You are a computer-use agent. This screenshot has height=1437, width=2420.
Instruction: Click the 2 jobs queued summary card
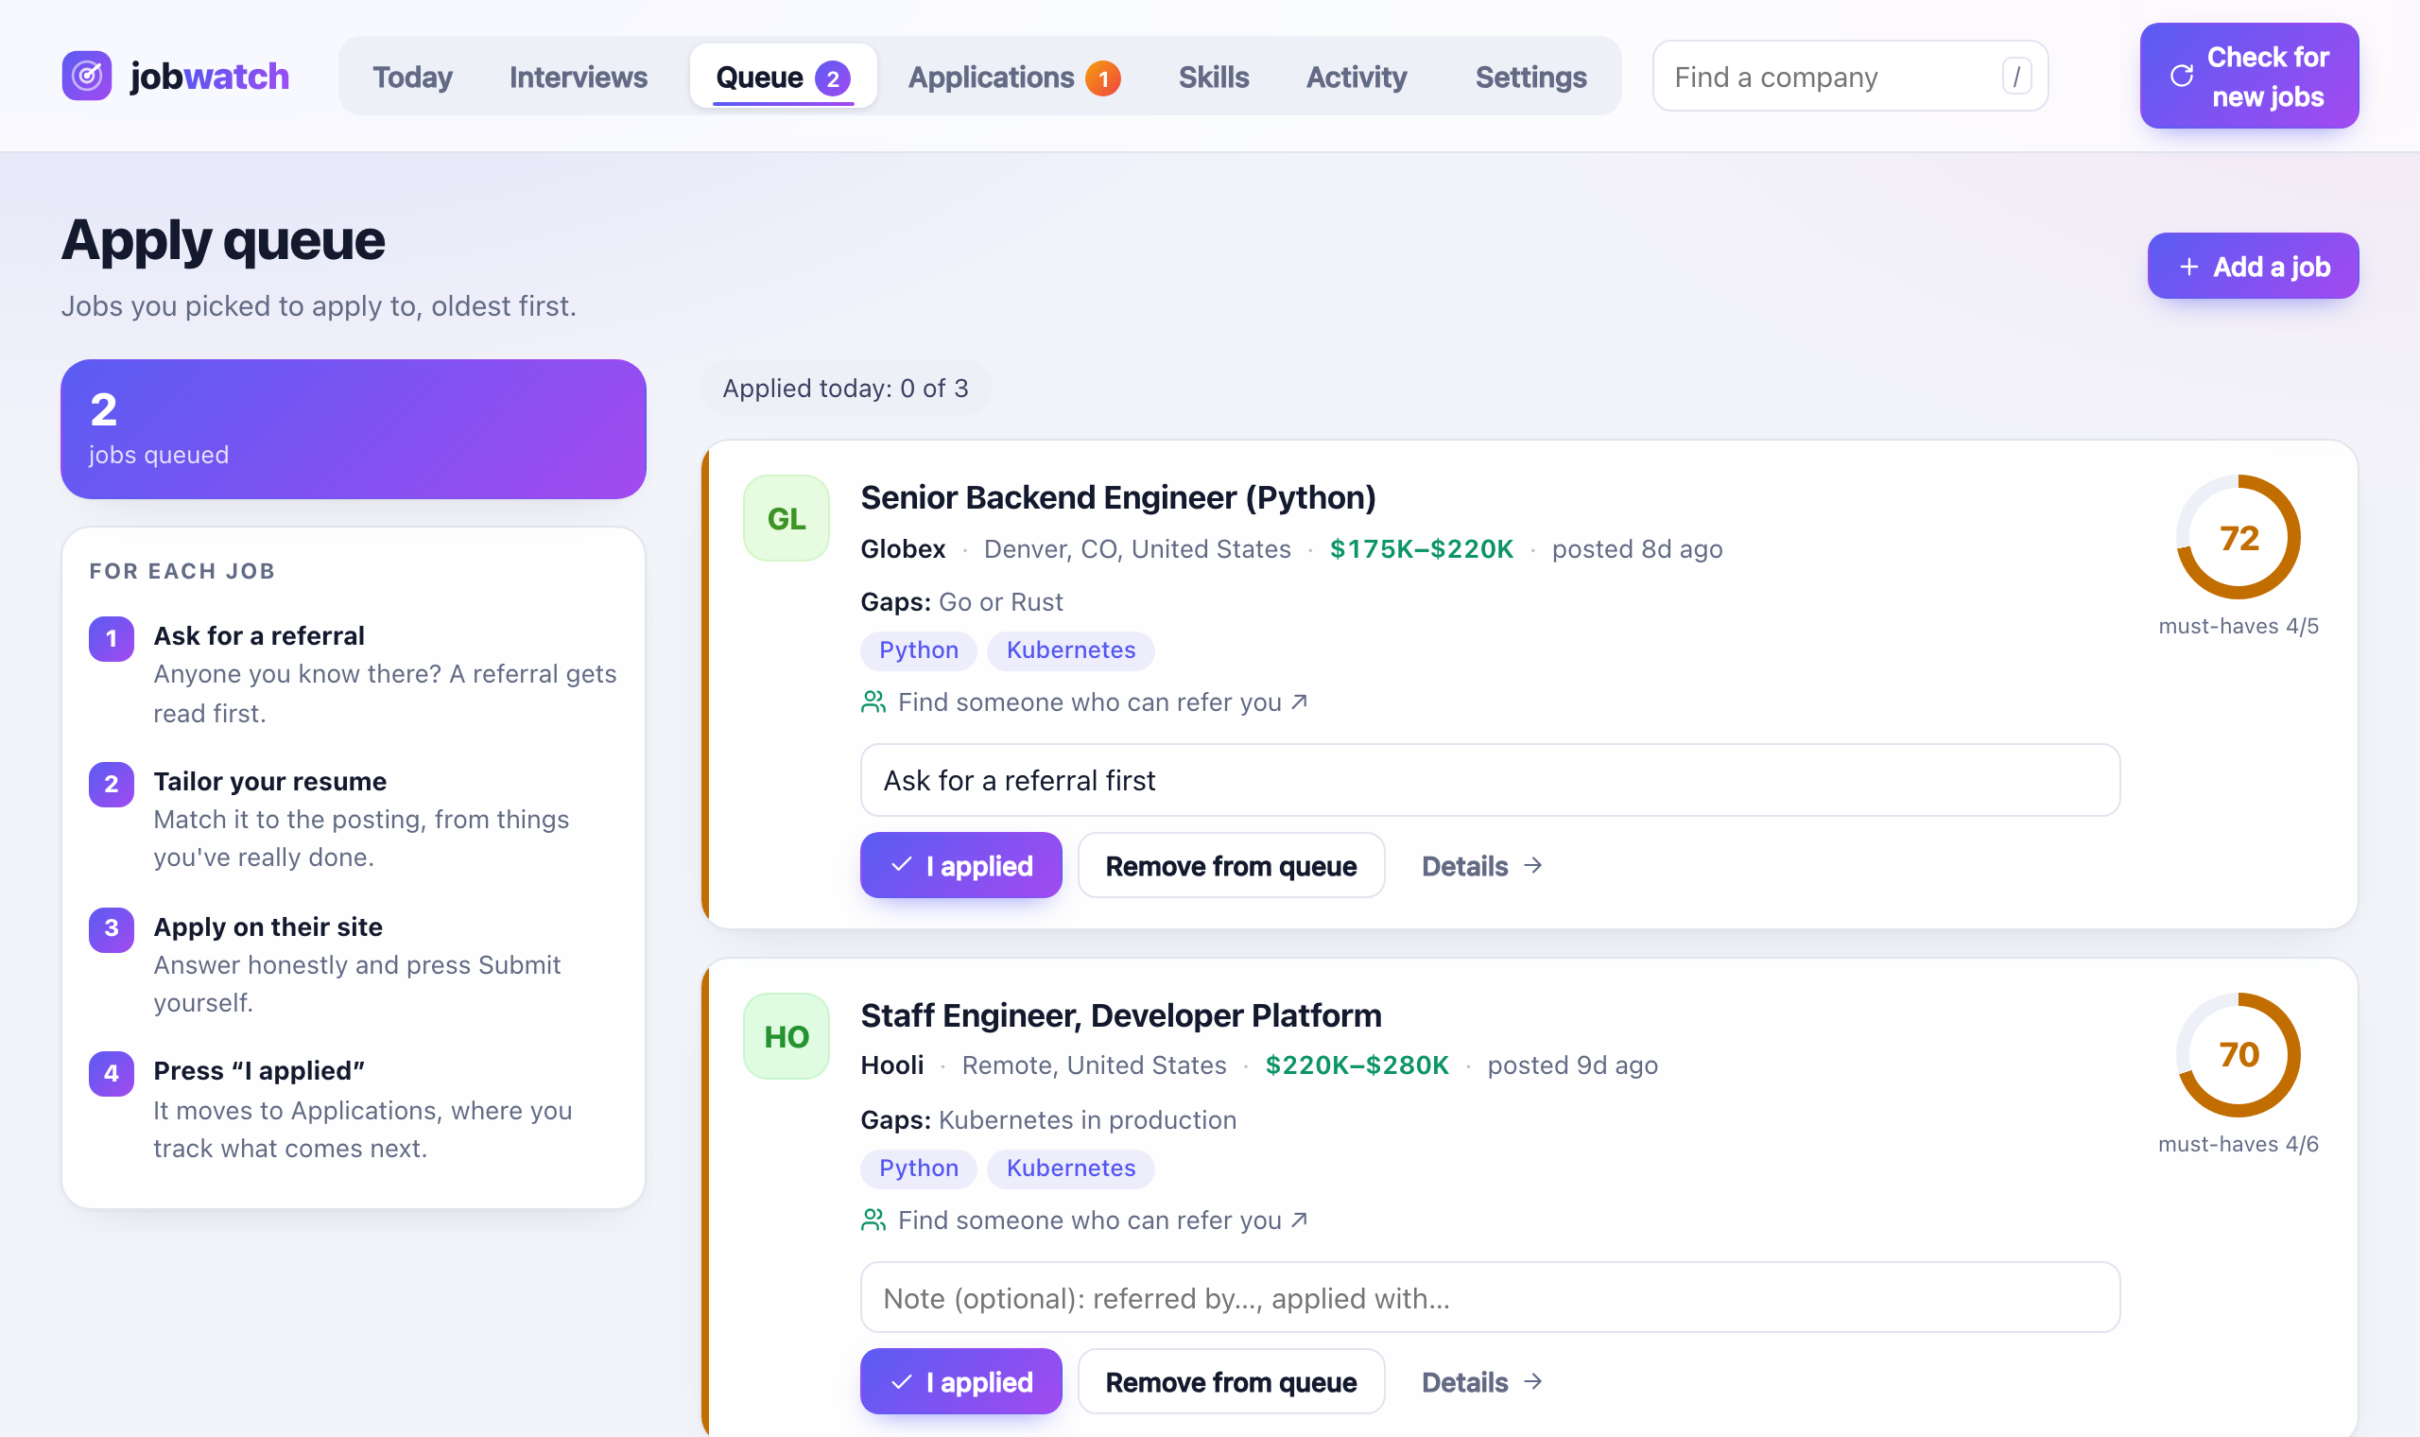[354, 429]
